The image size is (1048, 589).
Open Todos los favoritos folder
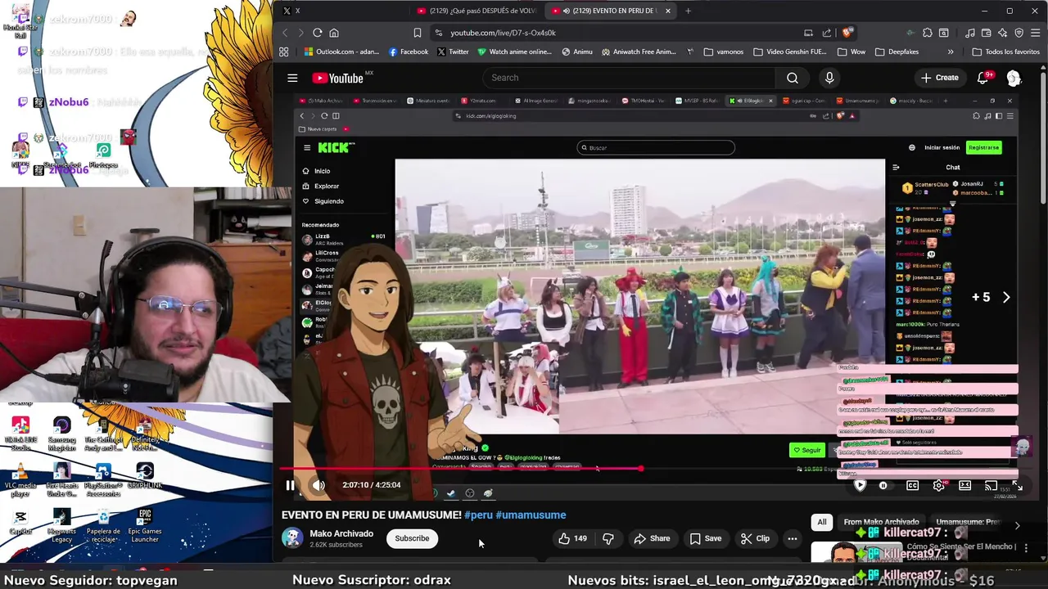[x=1005, y=52]
